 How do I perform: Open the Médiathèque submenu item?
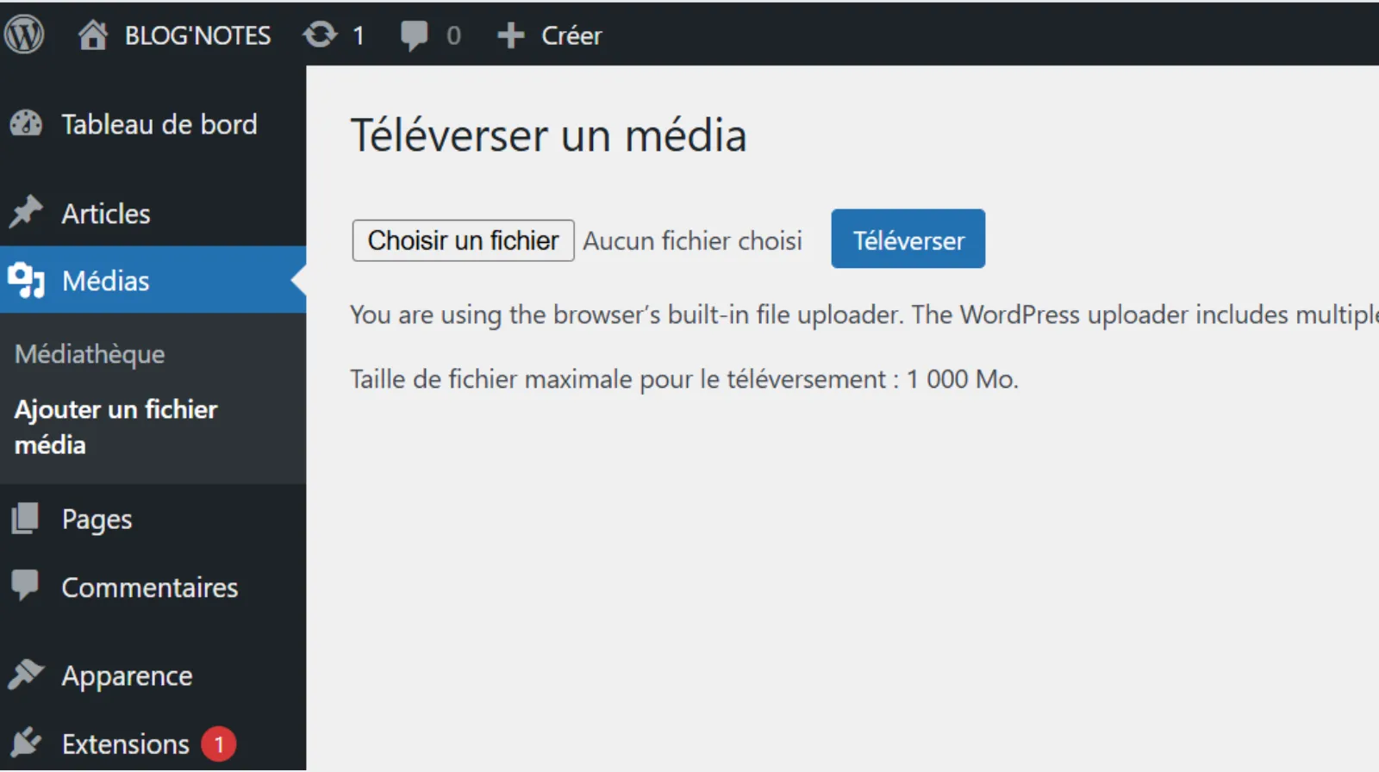90,354
